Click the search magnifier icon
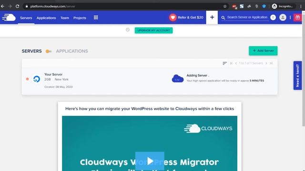 click(223, 18)
